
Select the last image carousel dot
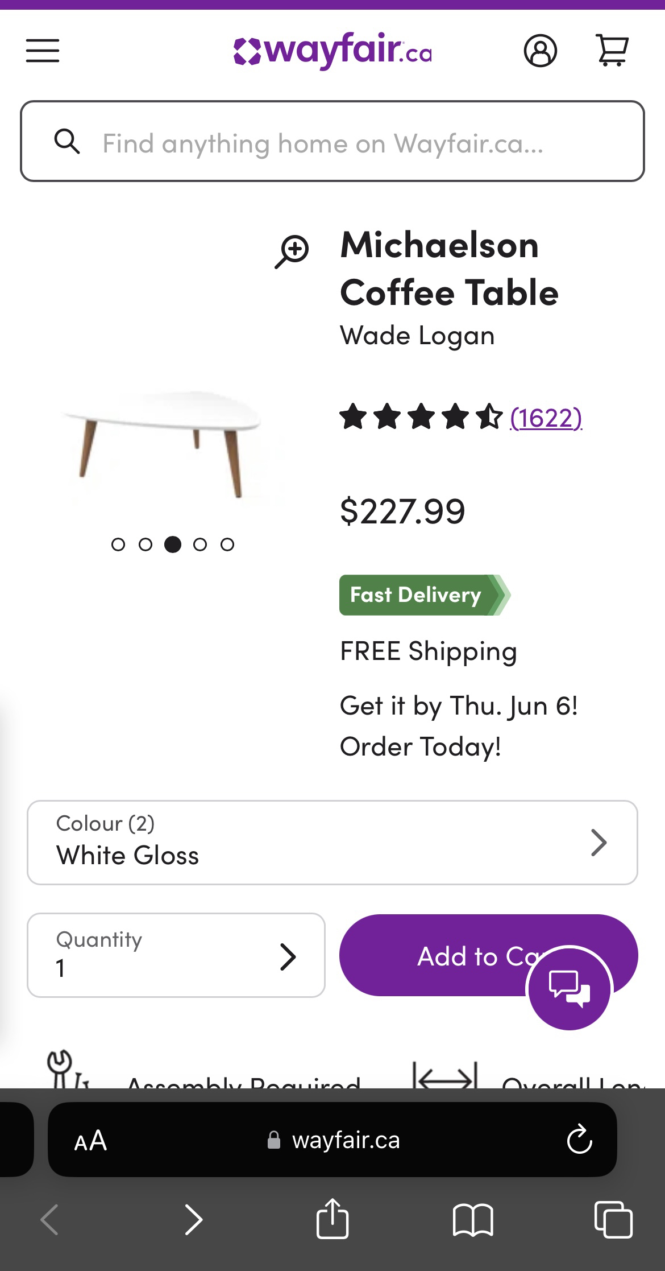click(x=227, y=544)
